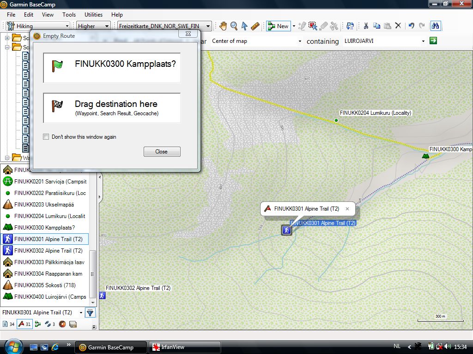Click Close button in Empty Route dialog
473x354 pixels.
pyautogui.click(x=162, y=152)
